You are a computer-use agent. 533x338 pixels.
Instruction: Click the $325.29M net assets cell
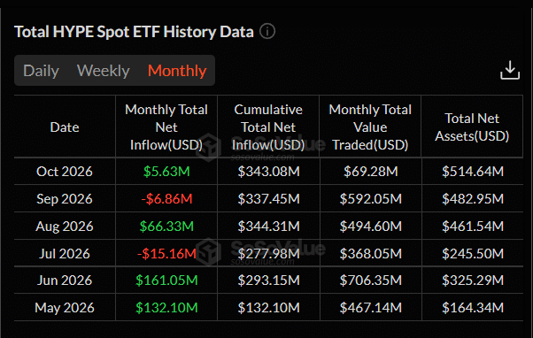473,280
